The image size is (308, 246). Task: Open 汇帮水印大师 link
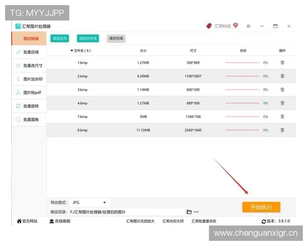pyautogui.click(x=173, y=221)
